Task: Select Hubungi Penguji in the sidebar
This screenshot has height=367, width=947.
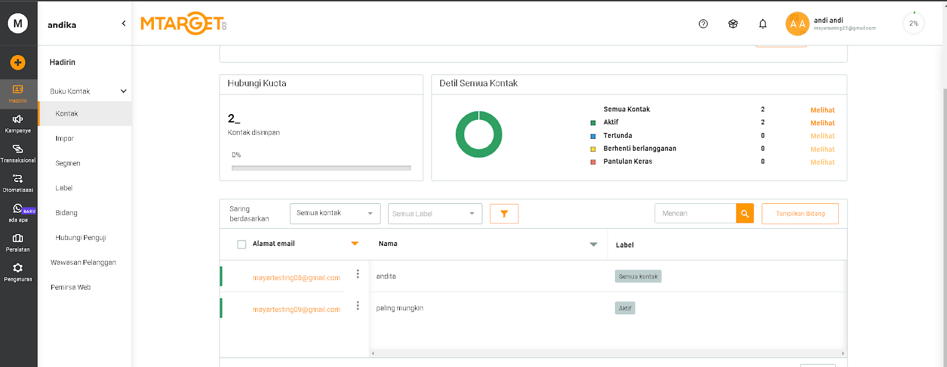Action: (x=81, y=238)
